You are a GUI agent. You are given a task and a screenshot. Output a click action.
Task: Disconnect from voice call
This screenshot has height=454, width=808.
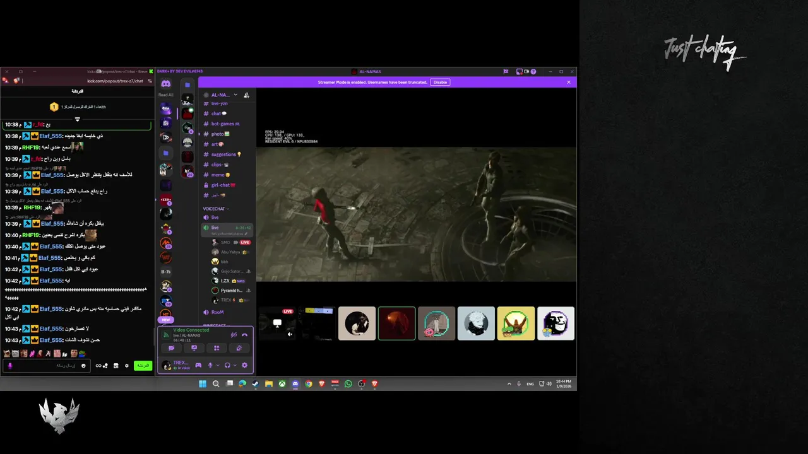pyautogui.click(x=245, y=335)
